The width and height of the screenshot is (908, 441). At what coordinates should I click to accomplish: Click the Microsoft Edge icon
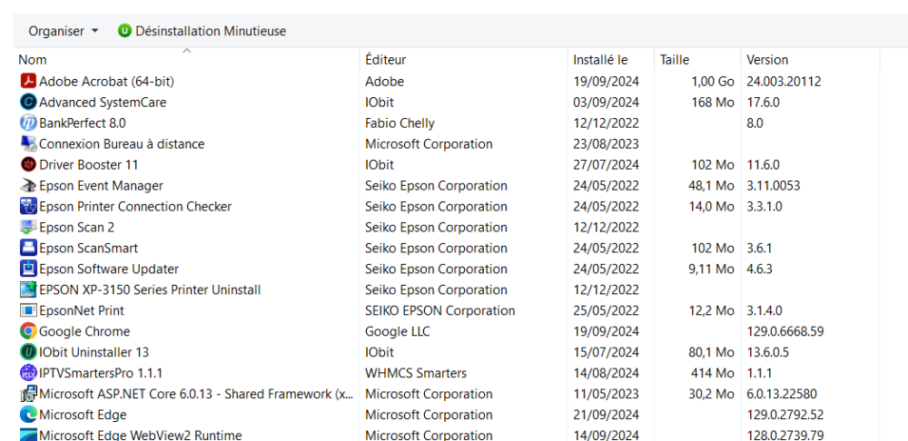(x=28, y=415)
